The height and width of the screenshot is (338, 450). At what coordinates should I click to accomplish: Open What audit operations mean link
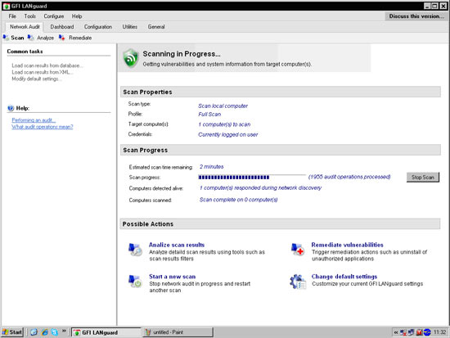(x=43, y=127)
